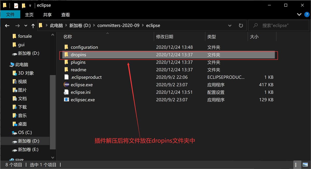311x169 pixels.
Task: Open address bar history dropdown
Action: click(x=230, y=26)
